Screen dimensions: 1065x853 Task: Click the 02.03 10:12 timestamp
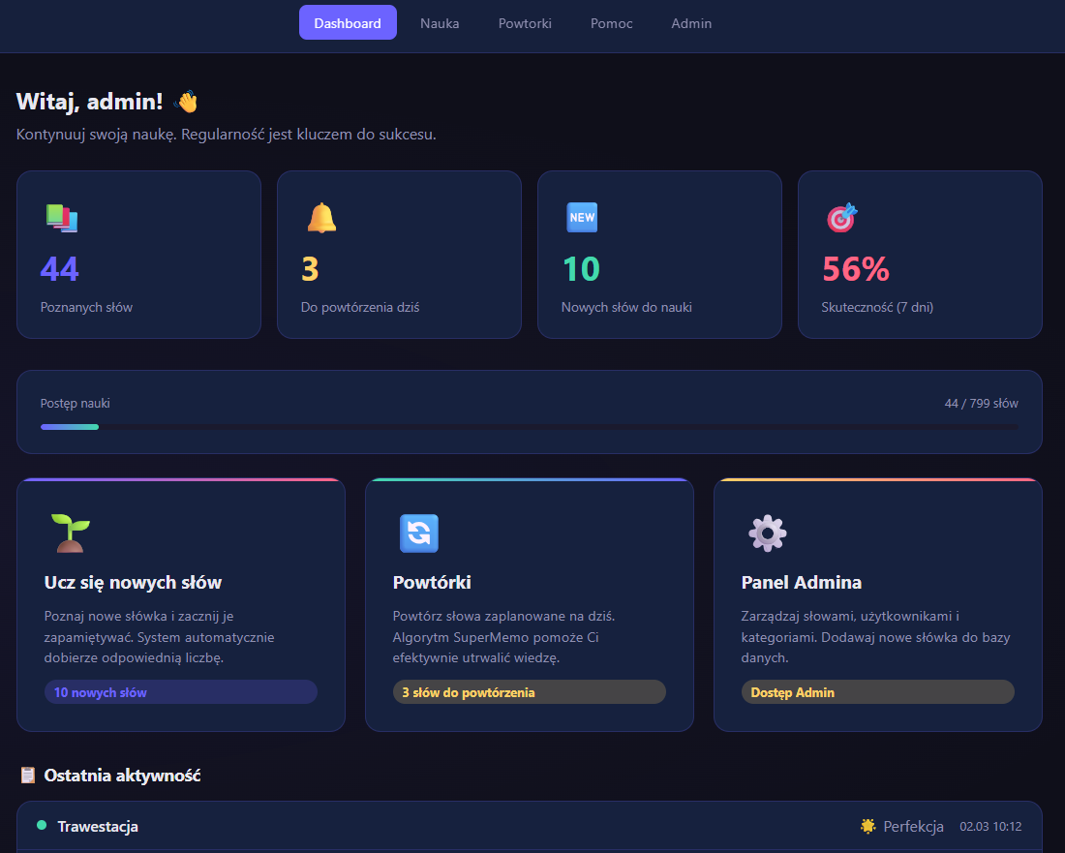click(x=990, y=827)
